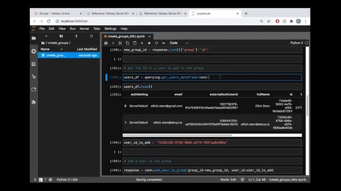Open the Run menu
The image size is (341, 191).
(72, 29)
